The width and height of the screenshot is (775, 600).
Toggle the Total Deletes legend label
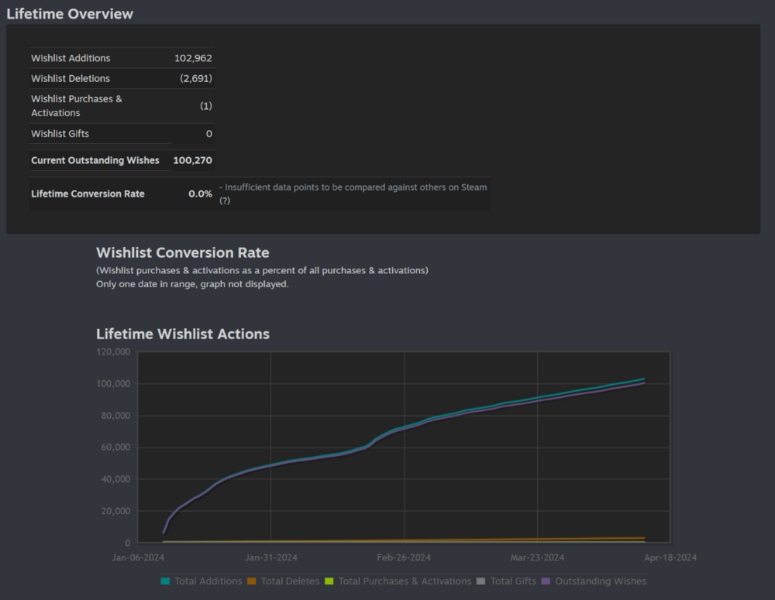click(290, 581)
